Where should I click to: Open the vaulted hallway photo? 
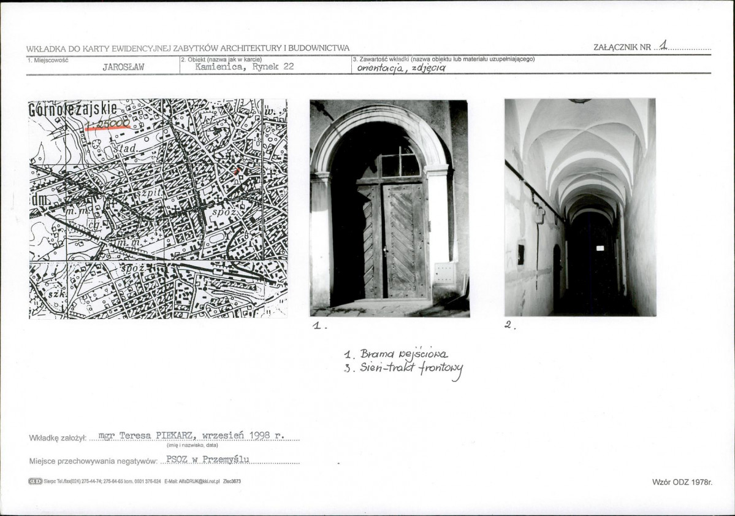click(x=581, y=207)
